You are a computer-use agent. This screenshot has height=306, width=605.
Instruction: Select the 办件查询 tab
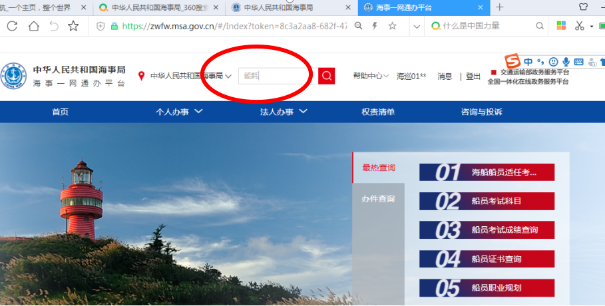(x=378, y=199)
